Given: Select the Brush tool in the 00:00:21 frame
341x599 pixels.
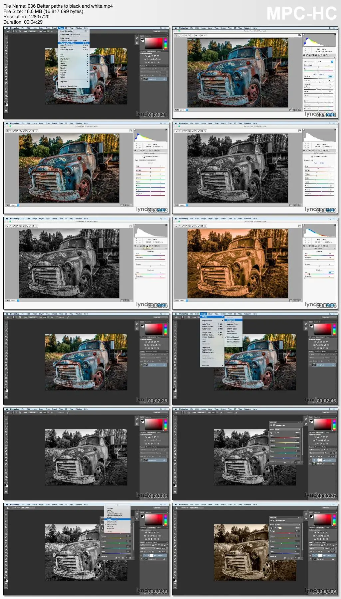Looking at the screenshot, I should coord(6,60).
